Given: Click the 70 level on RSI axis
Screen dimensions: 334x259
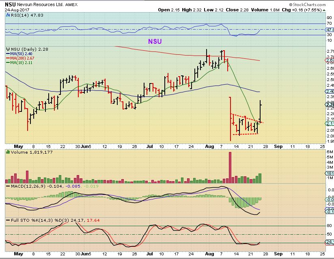Looking at the screenshot, I should [x=329, y=24].
